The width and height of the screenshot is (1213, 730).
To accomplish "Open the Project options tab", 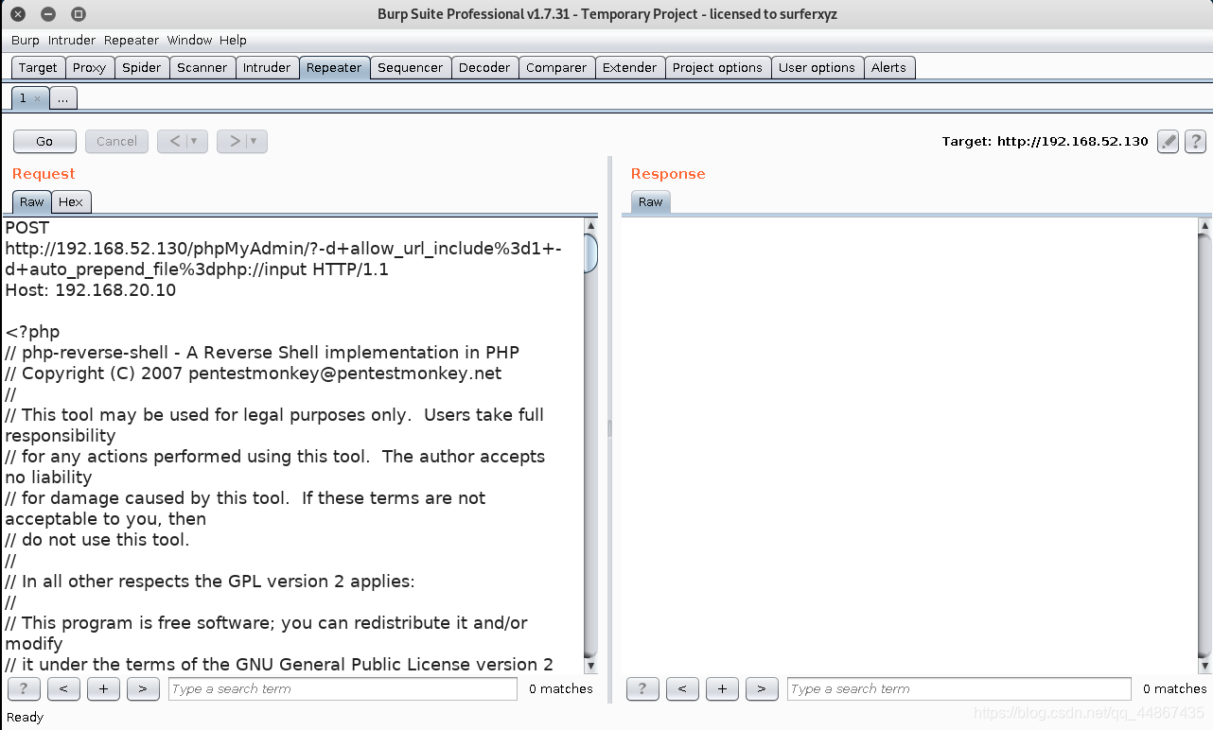I will pos(717,67).
